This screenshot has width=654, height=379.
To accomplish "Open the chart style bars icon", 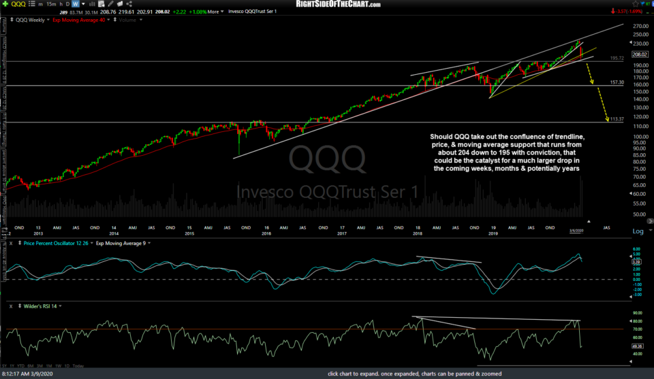I will point(92,4).
